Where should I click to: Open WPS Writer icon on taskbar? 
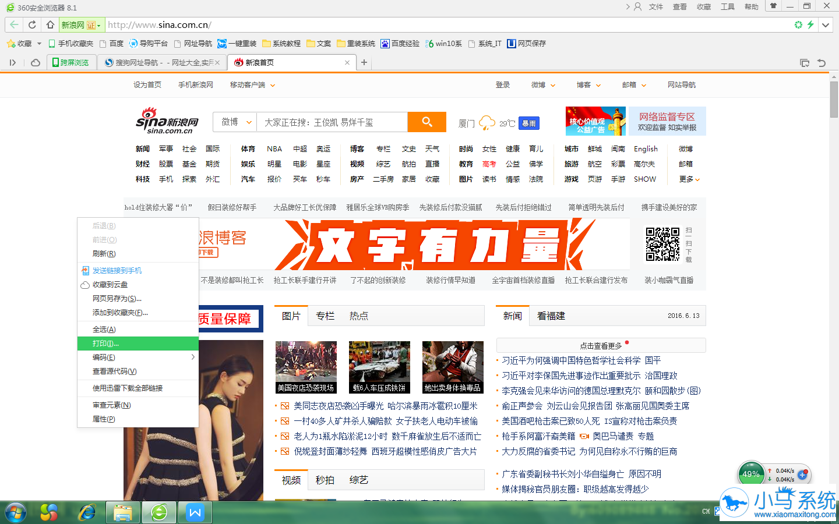point(195,512)
